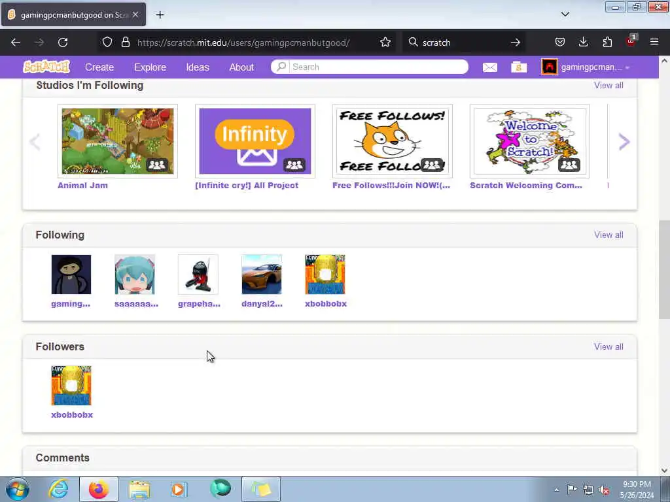Open the Extensions puzzle icon
Viewport: 670px width, 502px height.
click(x=607, y=42)
